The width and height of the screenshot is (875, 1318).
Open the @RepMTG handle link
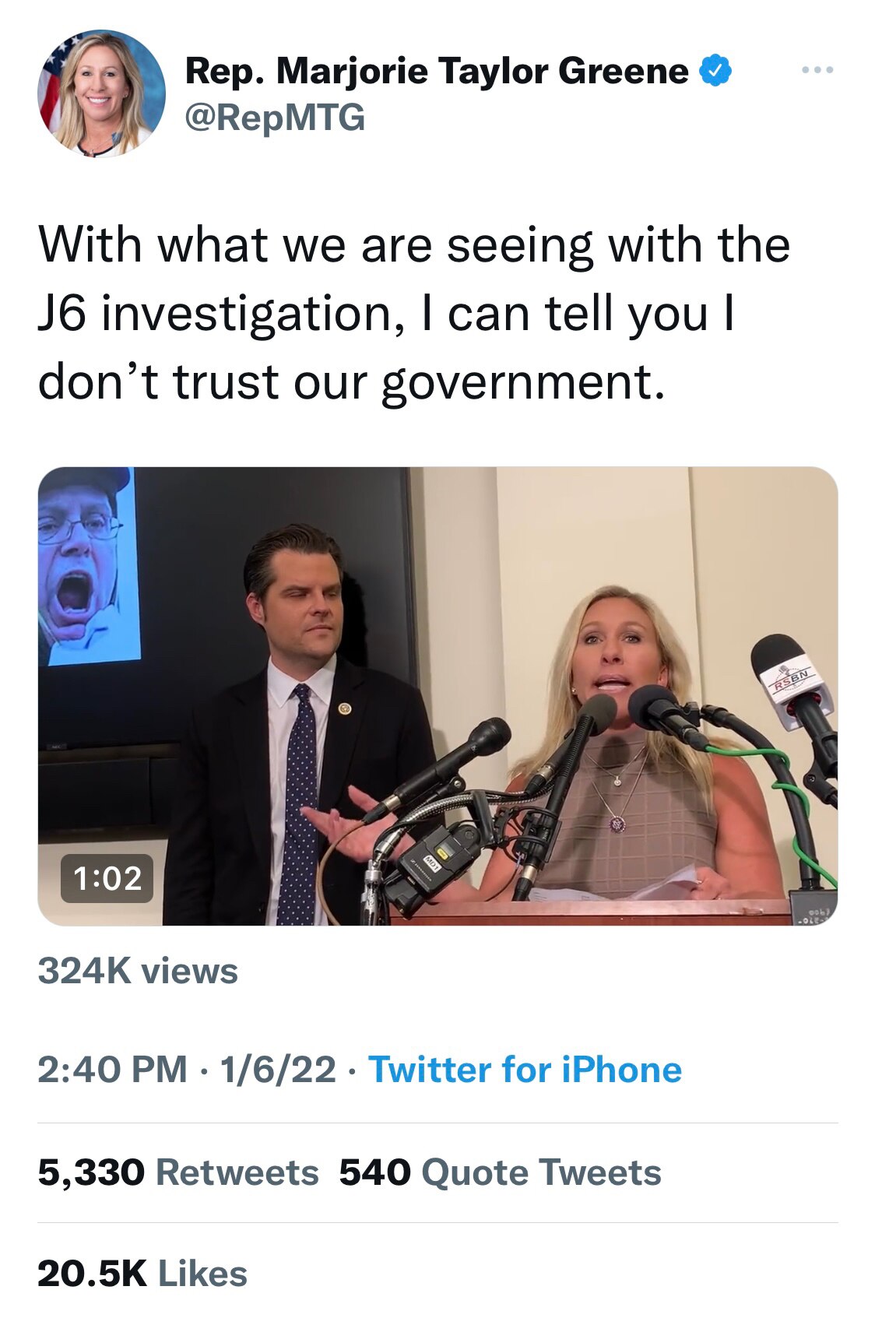[x=275, y=118]
